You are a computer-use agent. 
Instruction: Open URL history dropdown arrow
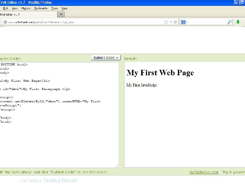tap(171, 22)
